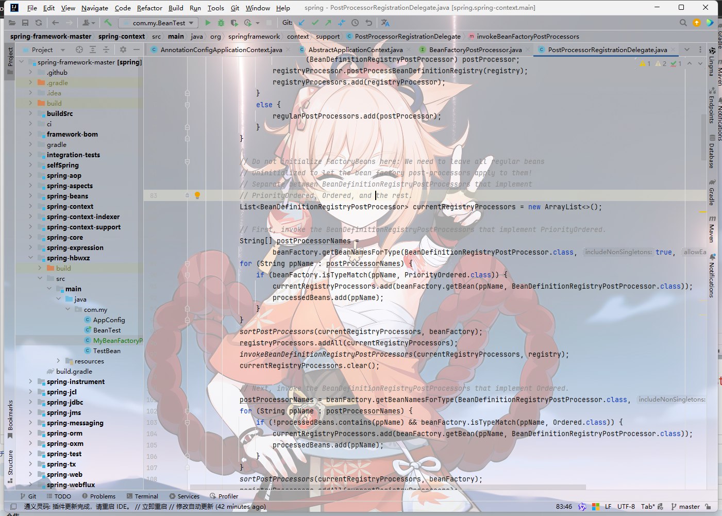Image resolution: width=722 pixels, height=516 pixels.
Task: Collapse the spring-hbwxz module node
Action: pos(30,258)
